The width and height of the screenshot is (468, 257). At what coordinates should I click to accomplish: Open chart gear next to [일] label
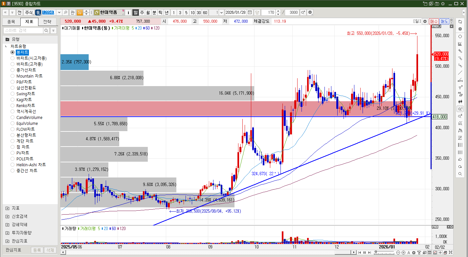(x=425, y=21)
